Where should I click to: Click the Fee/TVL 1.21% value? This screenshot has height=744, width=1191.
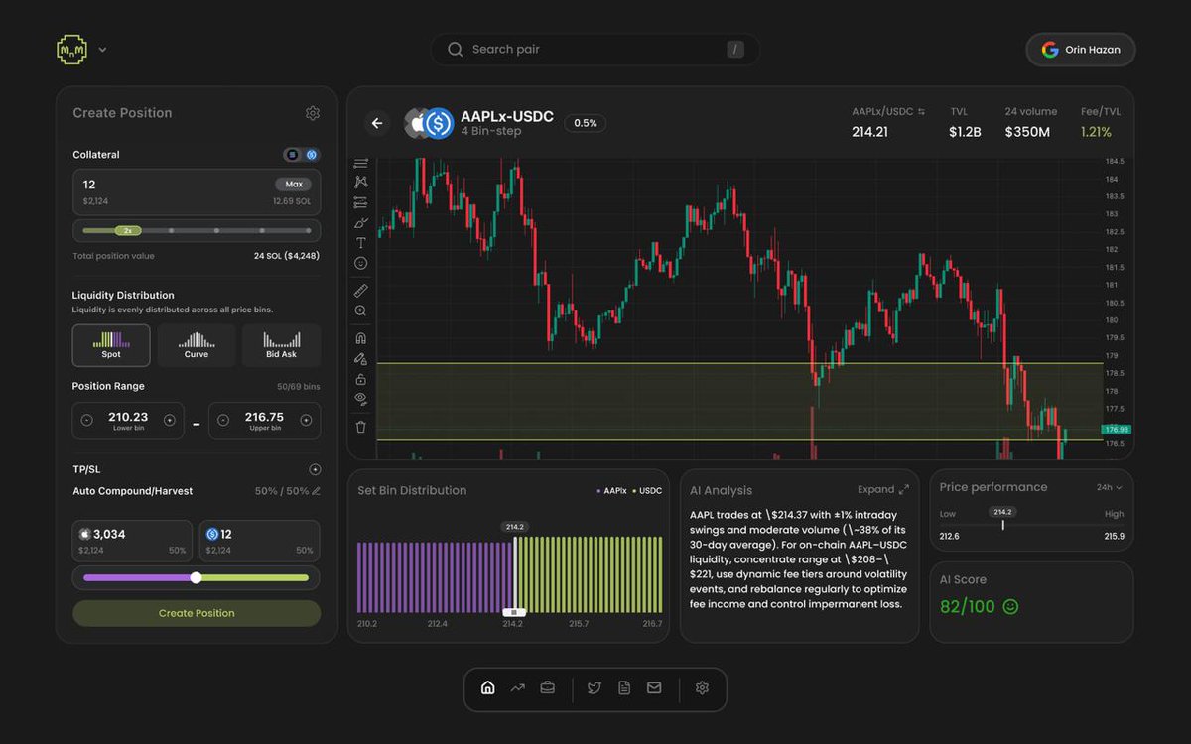point(1096,132)
